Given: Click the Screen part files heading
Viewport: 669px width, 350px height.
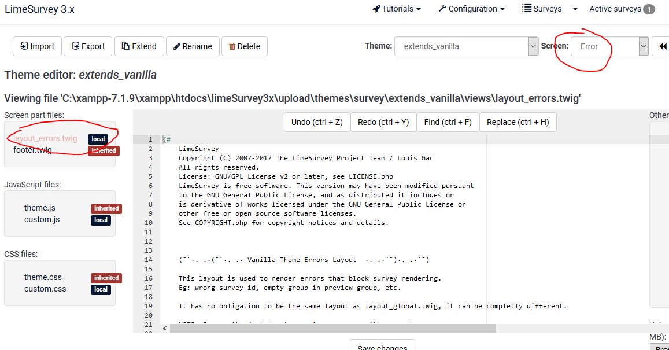Looking at the screenshot, I should coord(34,115).
